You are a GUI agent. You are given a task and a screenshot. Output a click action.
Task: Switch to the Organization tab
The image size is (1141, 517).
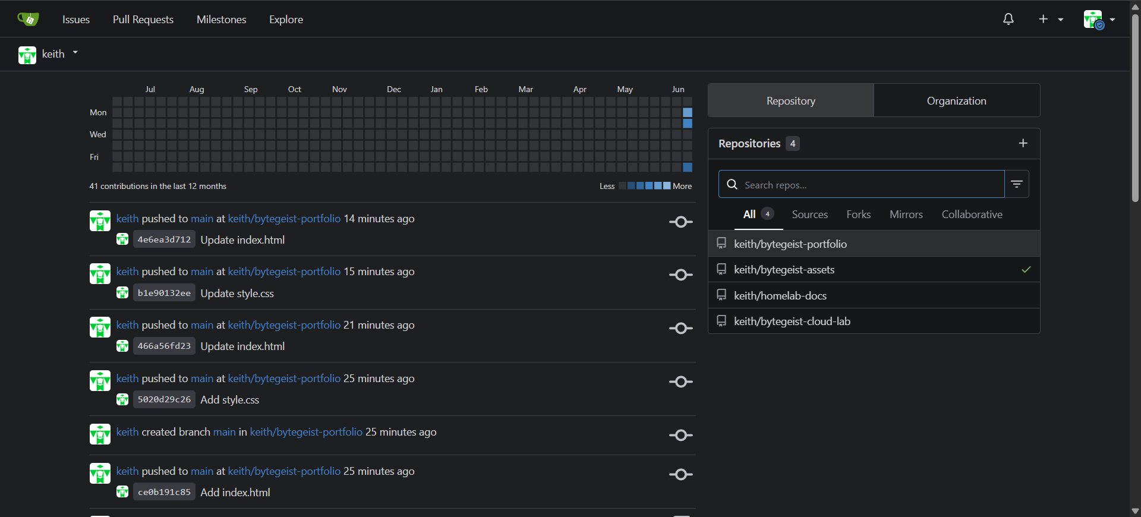[x=957, y=100]
